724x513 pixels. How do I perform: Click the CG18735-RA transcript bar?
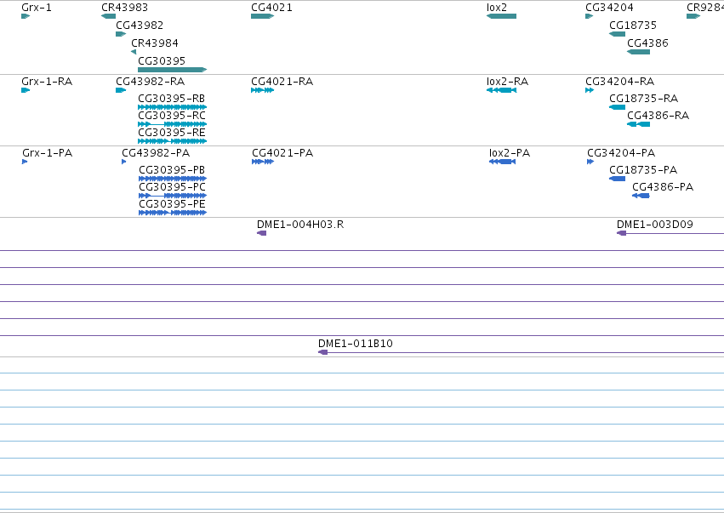(x=618, y=107)
